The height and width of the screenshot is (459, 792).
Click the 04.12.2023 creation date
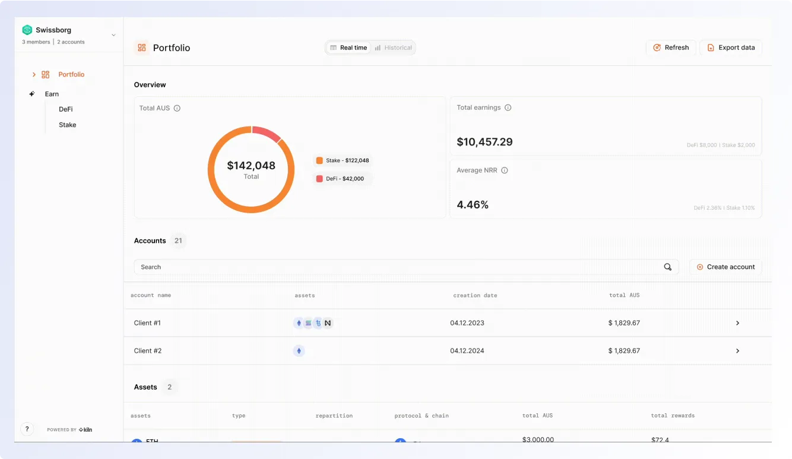(467, 323)
